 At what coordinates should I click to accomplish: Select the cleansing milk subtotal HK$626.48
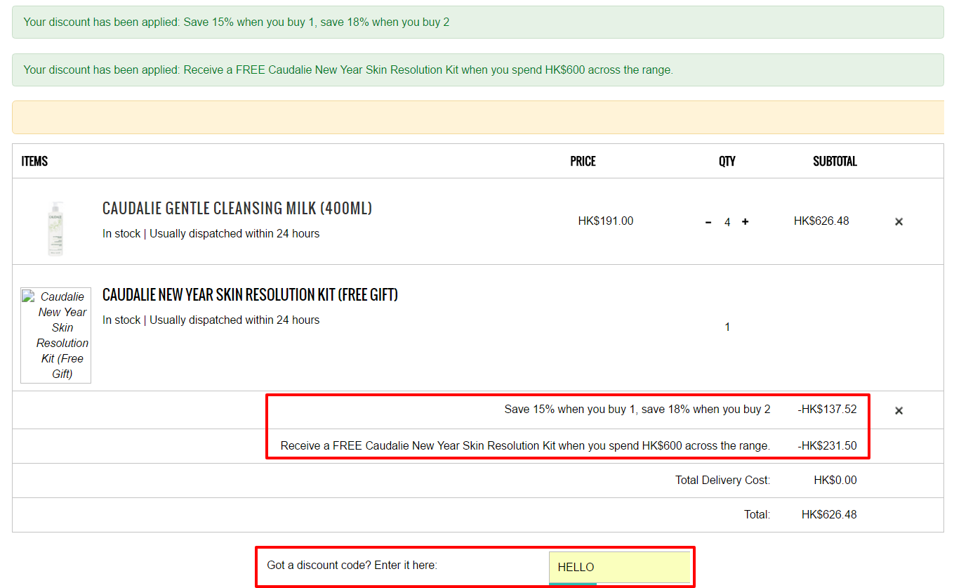click(821, 221)
